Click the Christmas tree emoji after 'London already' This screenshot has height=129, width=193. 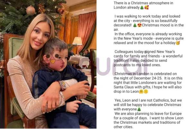point(142,8)
